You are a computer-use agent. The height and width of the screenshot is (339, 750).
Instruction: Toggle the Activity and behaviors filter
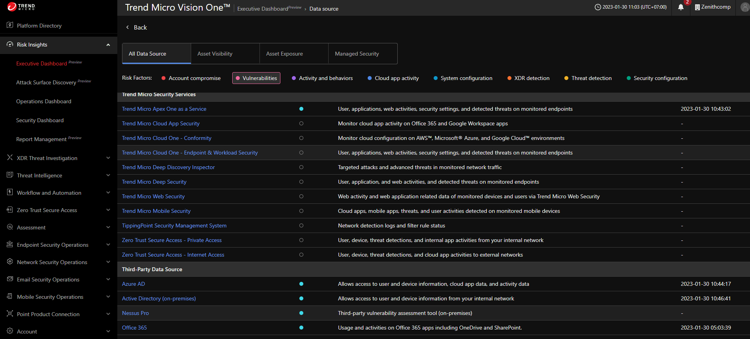click(322, 78)
